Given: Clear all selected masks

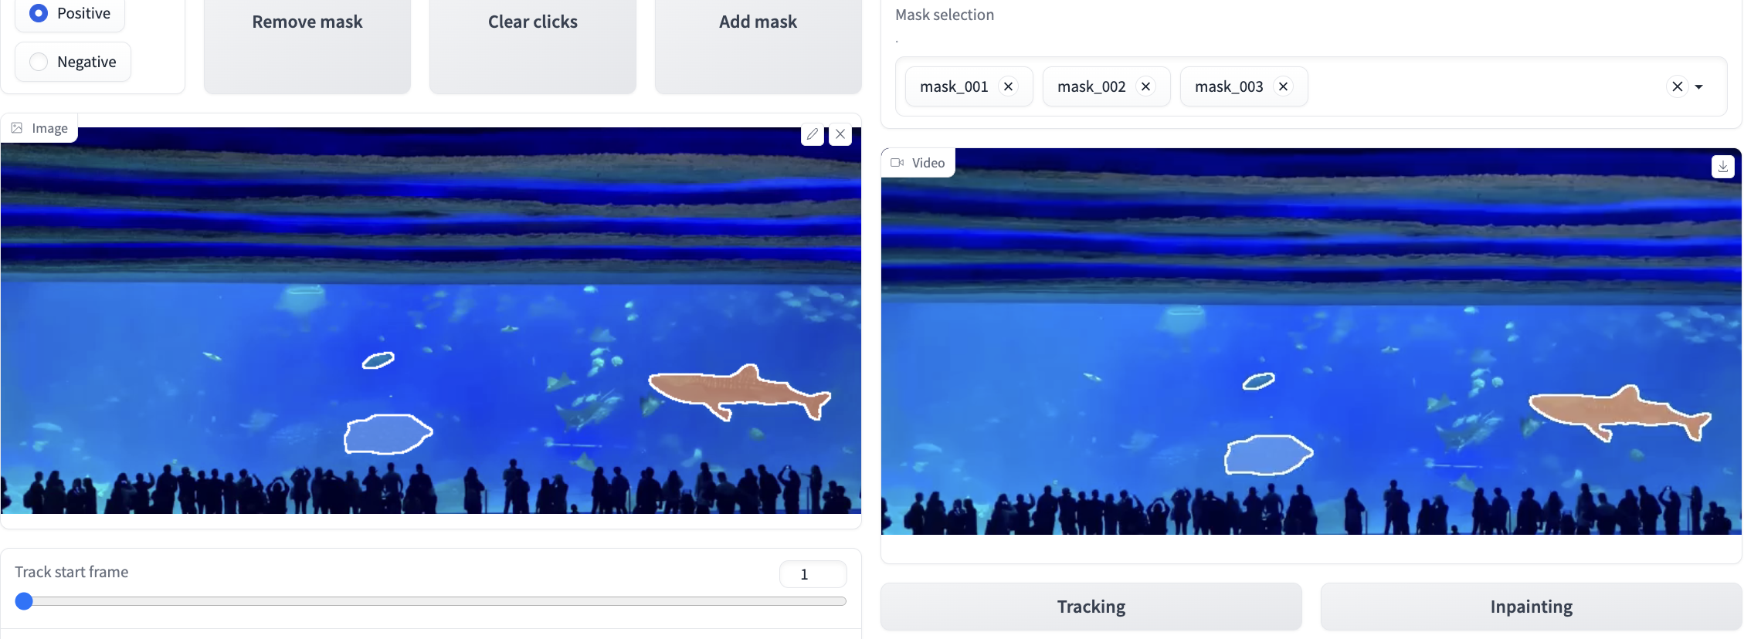Looking at the screenshot, I should [x=1677, y=86].
